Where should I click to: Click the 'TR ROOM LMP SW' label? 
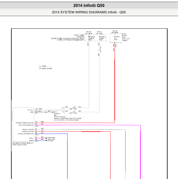[27, 132]
